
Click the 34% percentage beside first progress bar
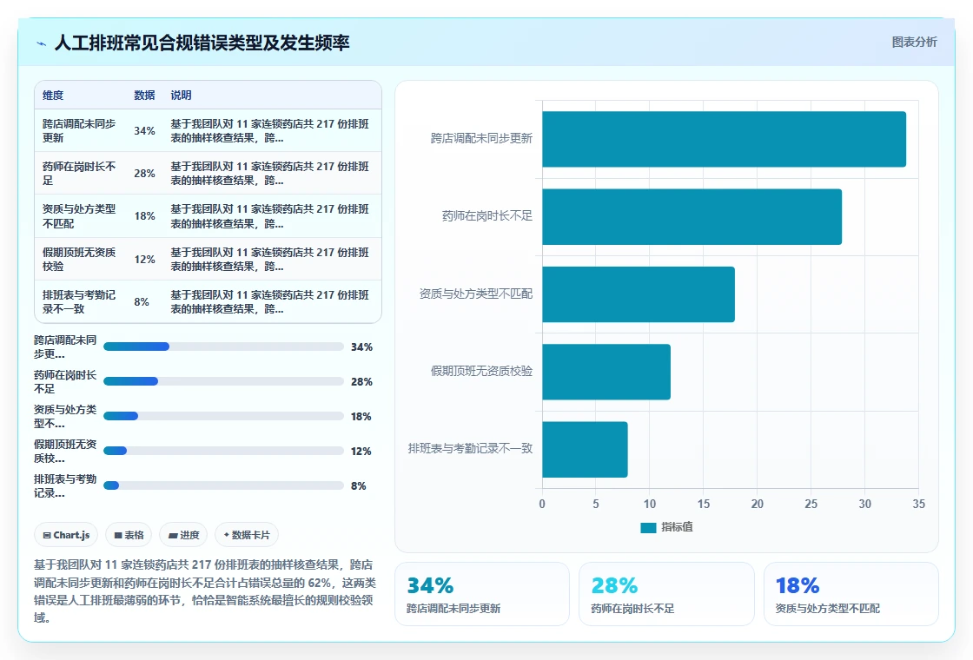(361, 347)
